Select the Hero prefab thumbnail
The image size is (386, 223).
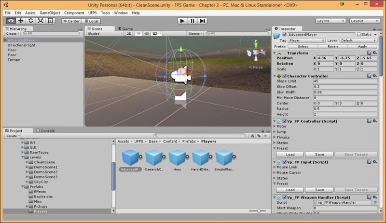coord(178,157)
